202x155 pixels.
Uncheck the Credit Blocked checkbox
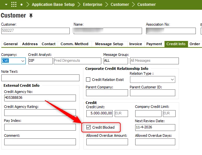click(x=89, y=127)
